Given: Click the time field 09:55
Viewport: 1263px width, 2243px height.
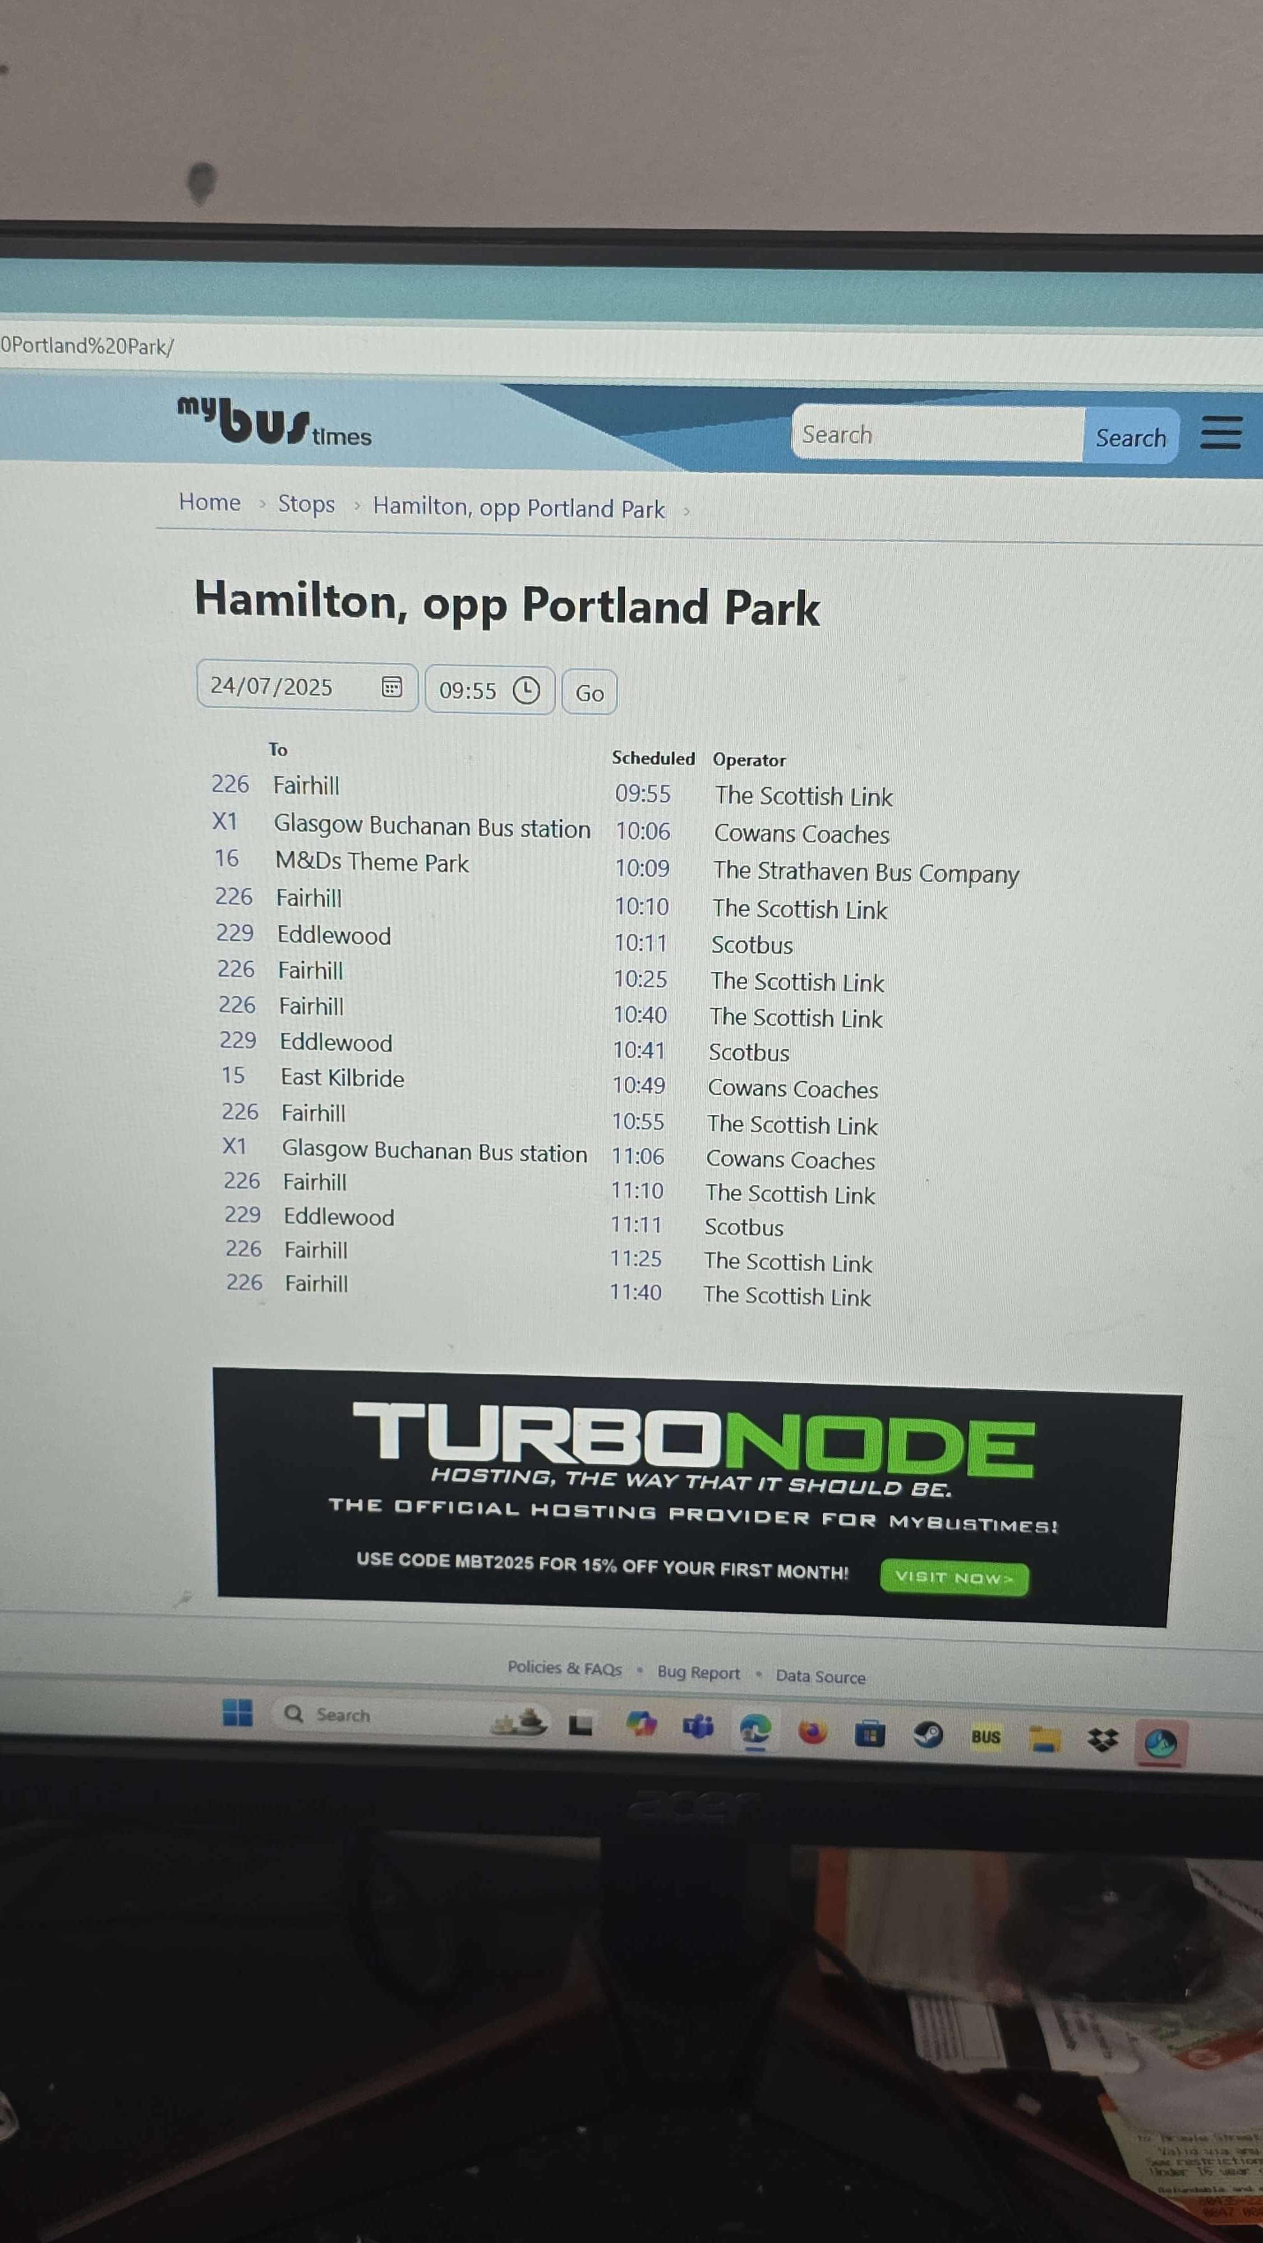Looking at the screenshot, I should coord(490,690).
